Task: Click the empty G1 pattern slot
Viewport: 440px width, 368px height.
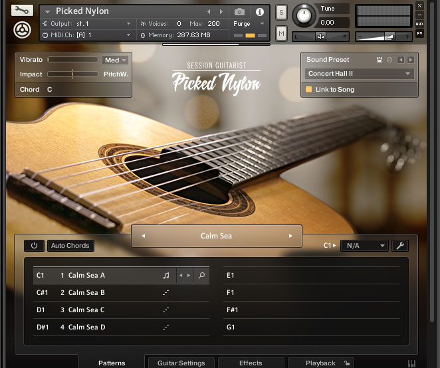Action: point(312,327)
